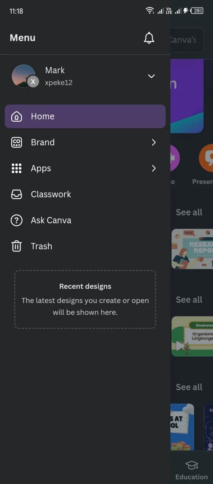Click the Trash bin icon

click(x=17, y=246)
